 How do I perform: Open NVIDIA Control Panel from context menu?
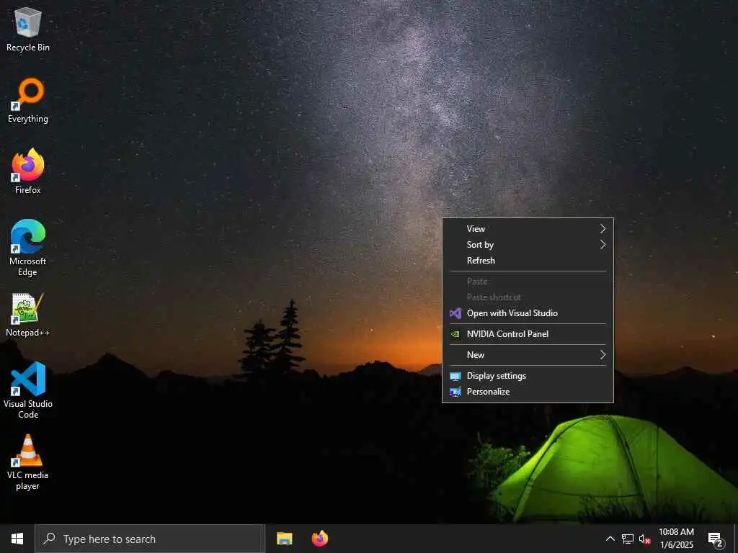coord(528,334)
